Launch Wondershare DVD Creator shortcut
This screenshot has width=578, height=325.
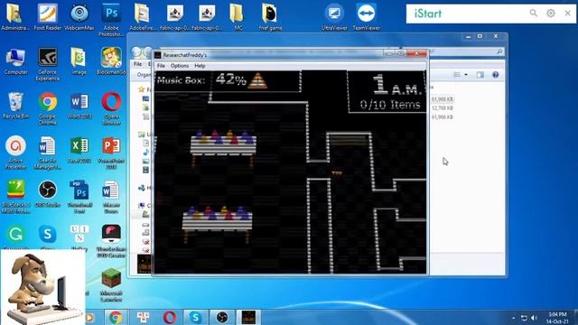point(111,241)
